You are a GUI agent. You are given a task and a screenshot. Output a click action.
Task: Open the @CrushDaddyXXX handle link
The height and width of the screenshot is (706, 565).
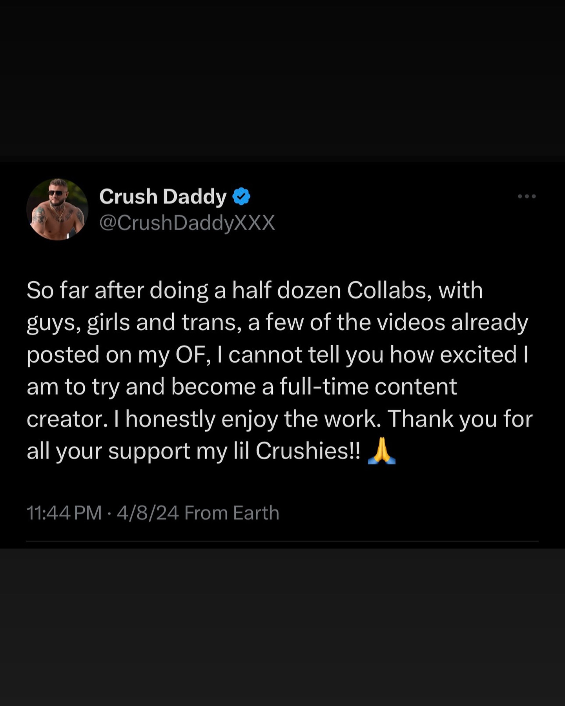(187, 223)
